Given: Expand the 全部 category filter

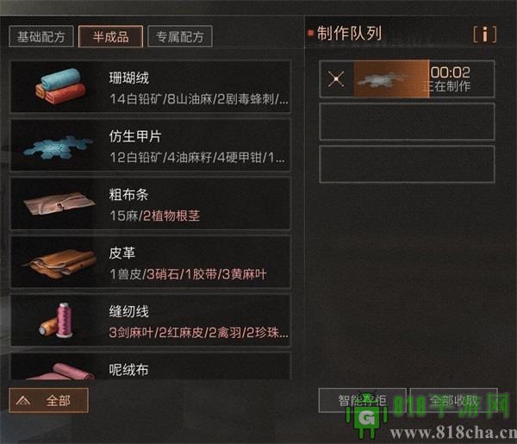Looking at the screenshot, I should [x=48, y=400].
